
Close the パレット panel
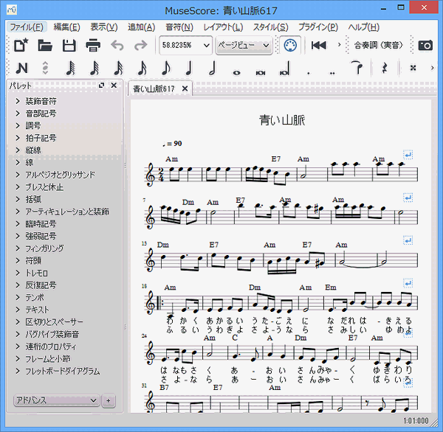tap(114, 85)
